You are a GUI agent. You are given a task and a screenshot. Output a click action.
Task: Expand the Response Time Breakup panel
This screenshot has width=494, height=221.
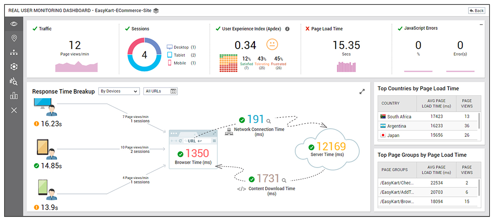point(362,92)
